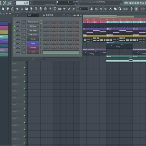Open the channel filter dropdown in rack
Viewport: 146px width, 146px height.
[33, 15]
